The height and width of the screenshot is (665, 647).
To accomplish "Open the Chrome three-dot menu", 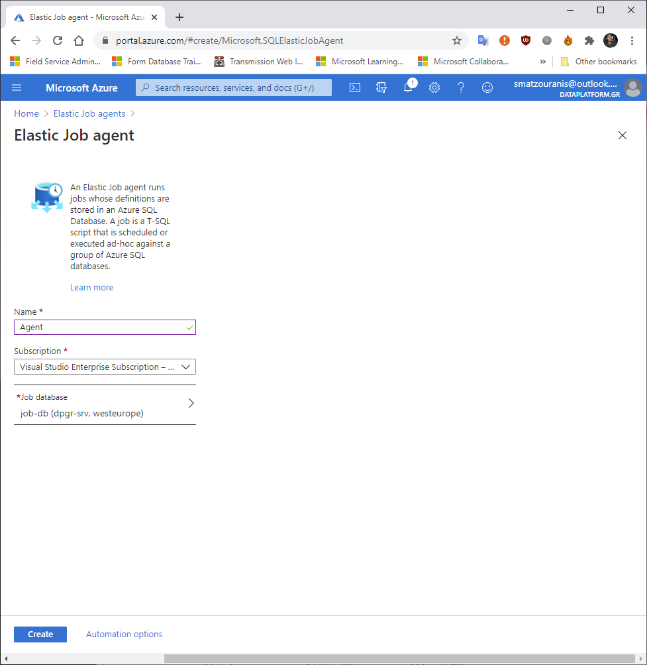I will pos(632,40).
